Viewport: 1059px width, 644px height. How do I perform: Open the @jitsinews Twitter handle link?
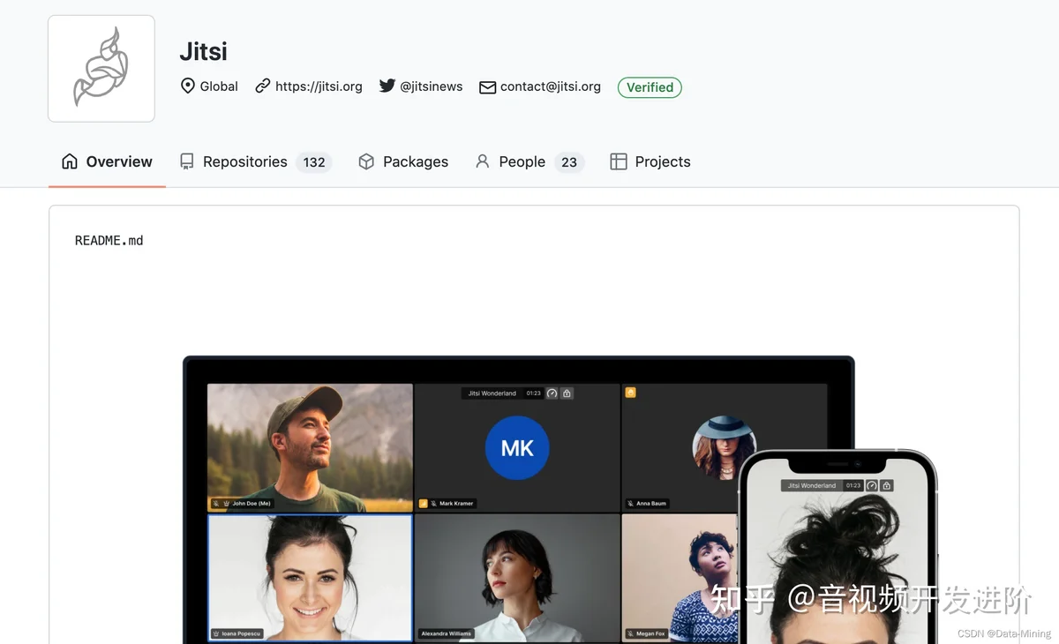(432, 86)
